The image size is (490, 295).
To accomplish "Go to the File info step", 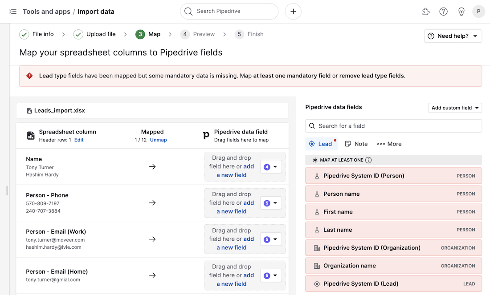I will 37,34.
